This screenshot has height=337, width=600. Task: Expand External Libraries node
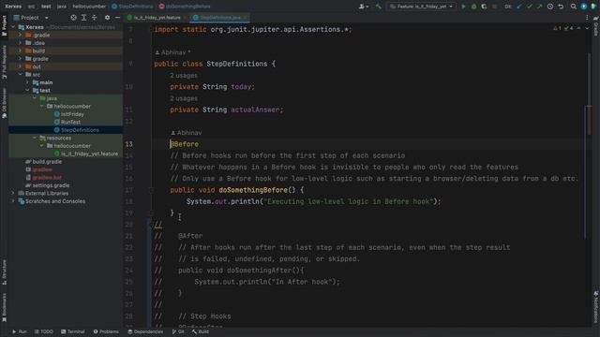tap(13, 193)
